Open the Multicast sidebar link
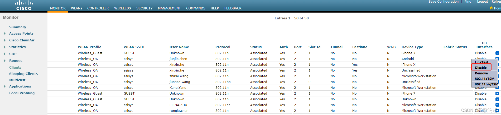Screen dimensions: 501x115 click(17, 80)
